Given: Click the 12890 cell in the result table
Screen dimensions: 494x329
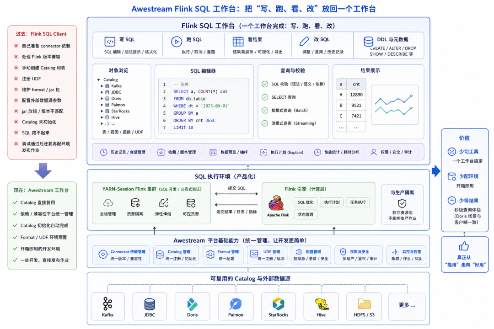Looking at the screenshot, I should click(356, 95).
